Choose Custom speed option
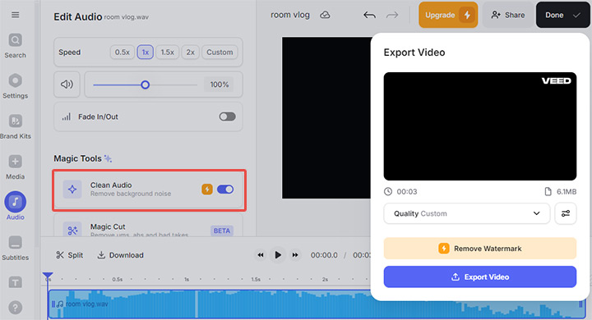The width and height of the screenshot is (592, 320). (x=220, y=52)
